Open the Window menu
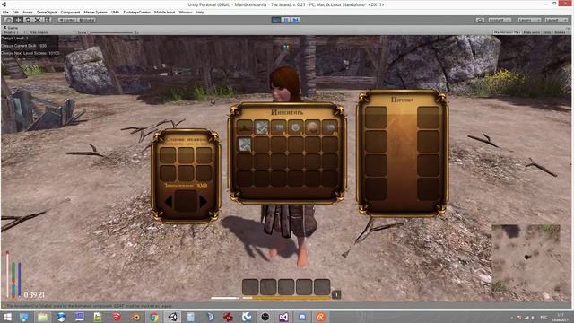The image size is (574, 323). (186, 12)
